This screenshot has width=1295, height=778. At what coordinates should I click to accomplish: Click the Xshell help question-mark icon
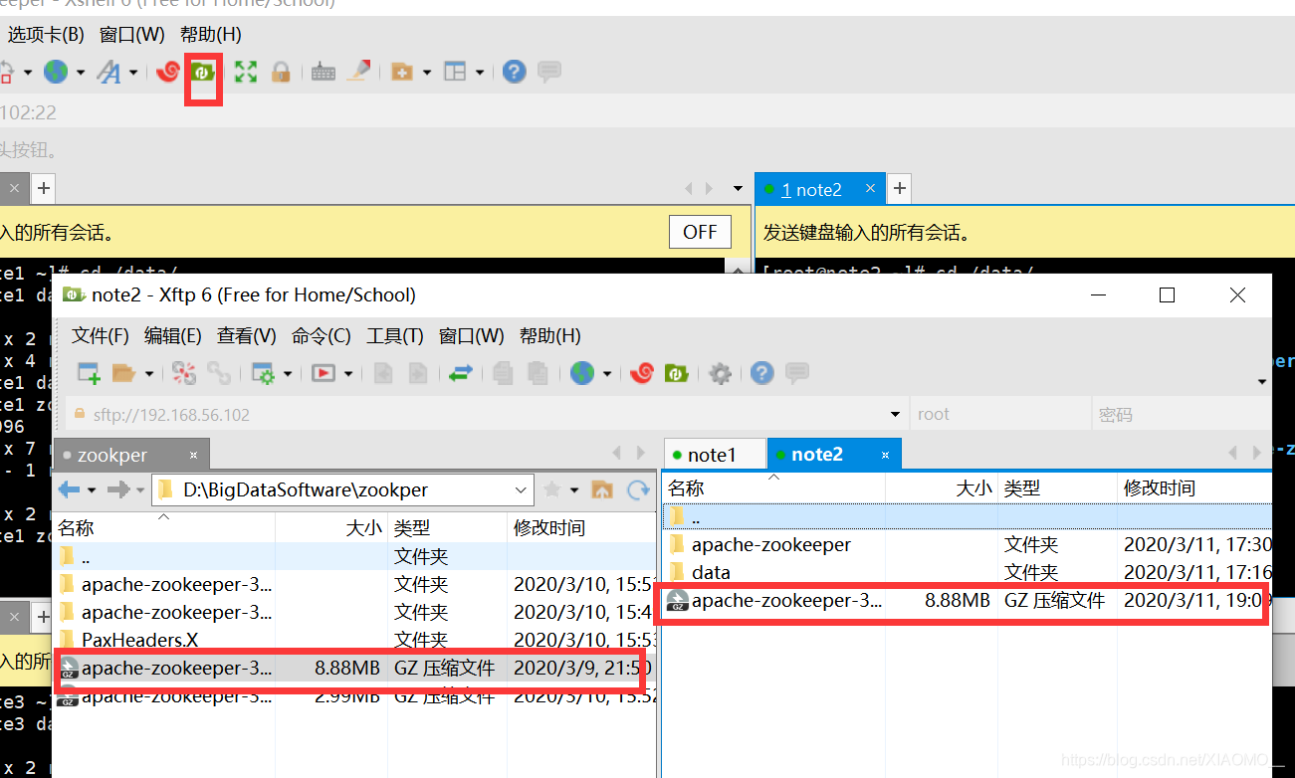coord(514,72)
